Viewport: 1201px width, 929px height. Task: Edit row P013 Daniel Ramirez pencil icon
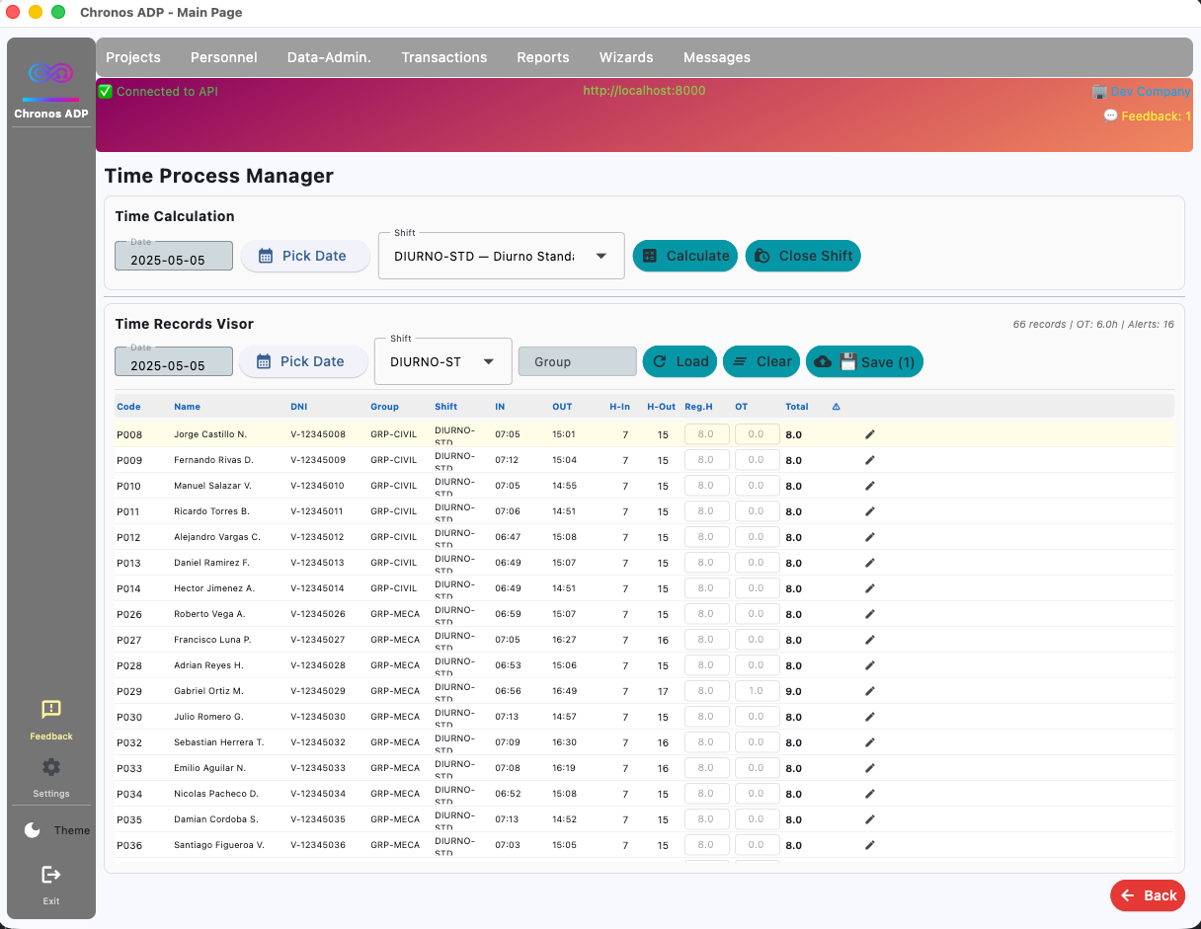click(x=870, y=563)
